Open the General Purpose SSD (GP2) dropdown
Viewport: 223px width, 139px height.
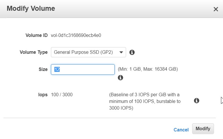click(88, 52)
